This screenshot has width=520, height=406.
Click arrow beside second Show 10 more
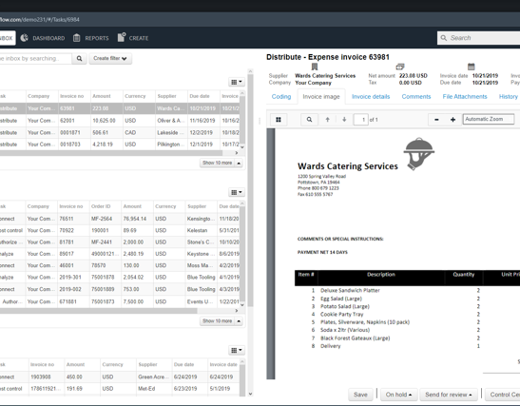(x=239, y=321)
